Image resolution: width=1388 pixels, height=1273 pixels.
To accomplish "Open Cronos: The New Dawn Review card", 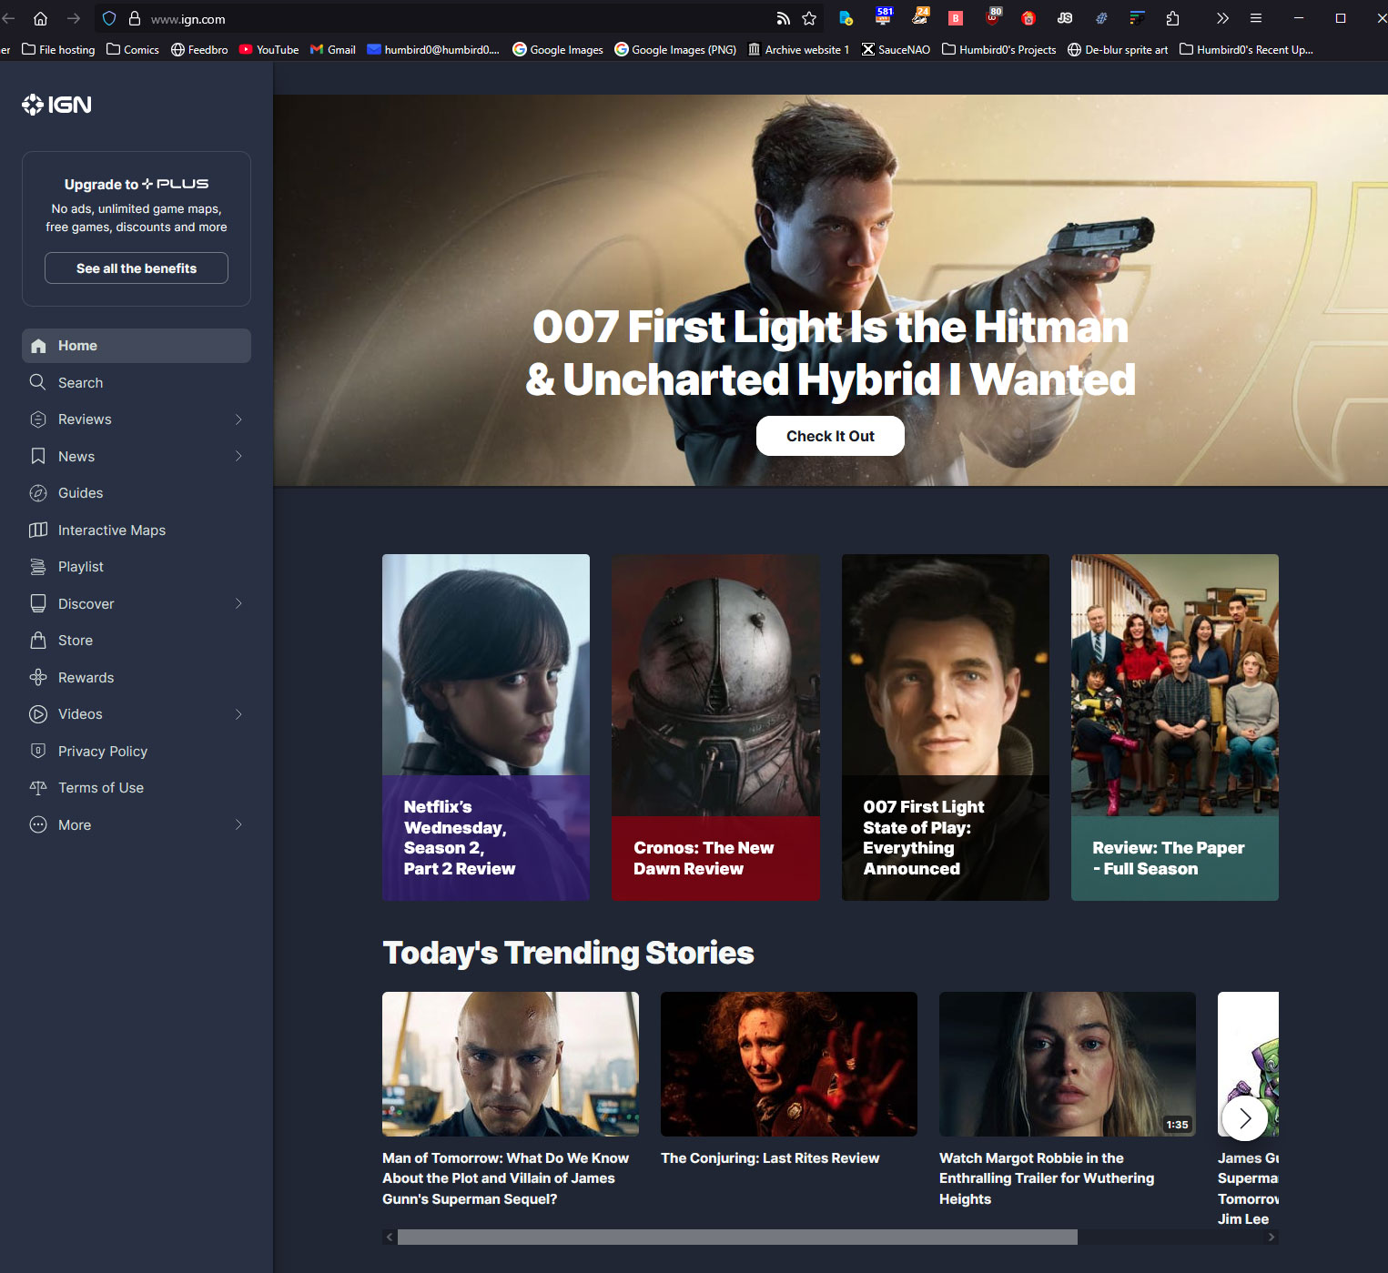I will pyautogui.click(x=715, y=727).
